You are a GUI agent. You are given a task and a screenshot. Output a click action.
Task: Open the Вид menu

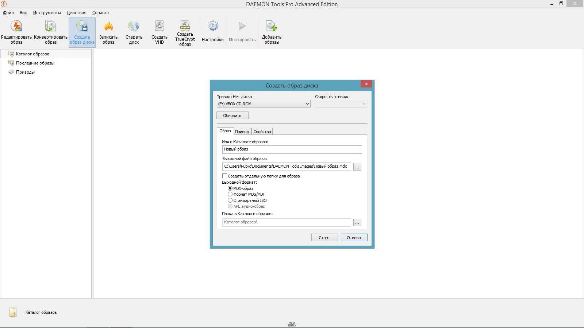point(23,13)
